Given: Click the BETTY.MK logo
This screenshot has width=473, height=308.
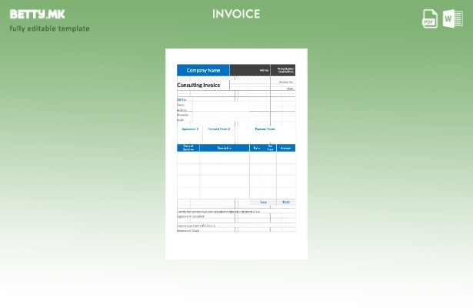Looking at the screenshot, I should pyautogui.click(x=37, y=14).
